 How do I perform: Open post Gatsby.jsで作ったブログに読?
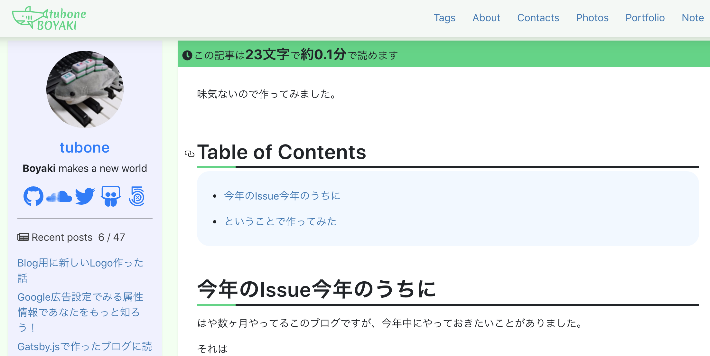coord(85,346)
